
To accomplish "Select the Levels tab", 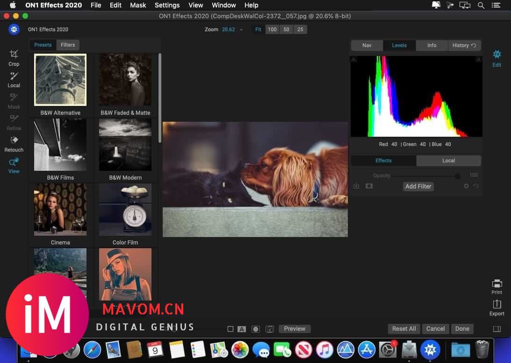I will point(399,45).
